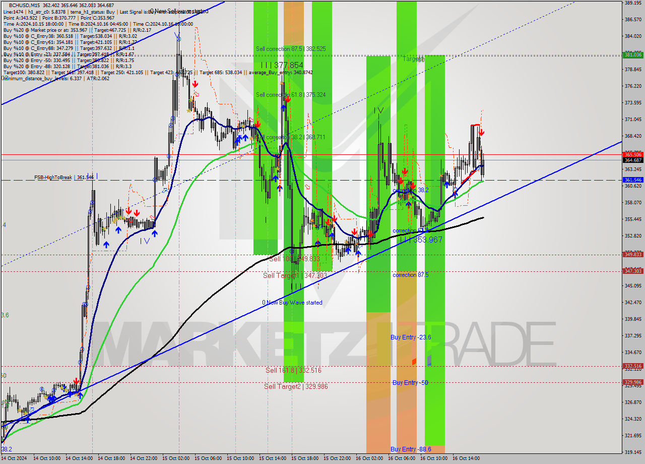Image resolution: width=645 pixels, height=464 pixels.
Task: Click the 329.986 red price tag
Action: (633, 382)
